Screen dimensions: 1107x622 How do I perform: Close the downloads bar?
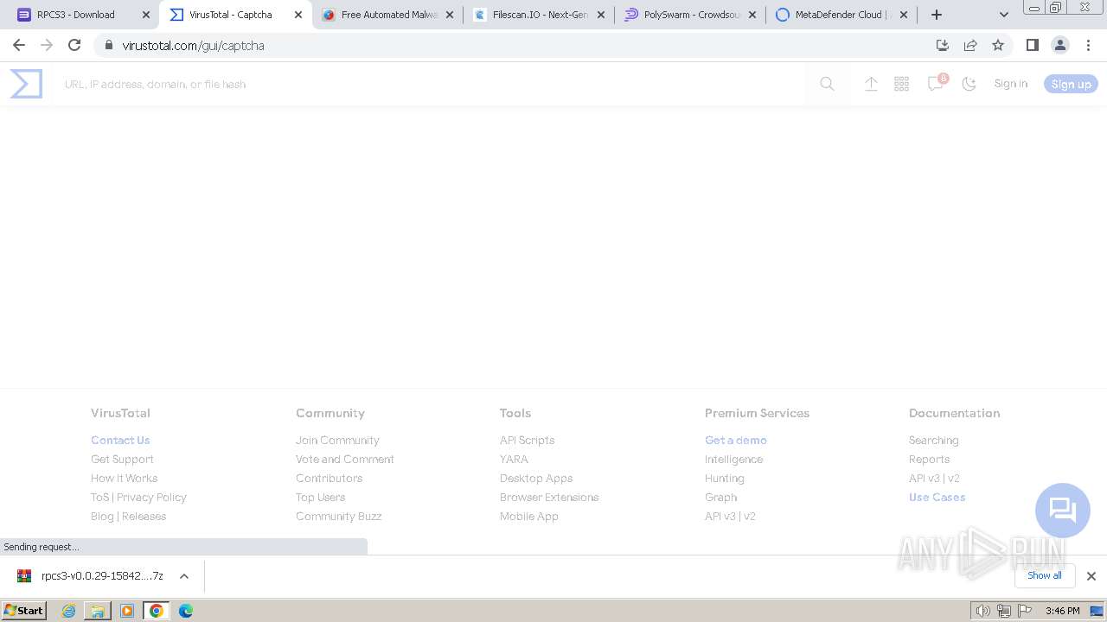click(x=1091, y=576)
